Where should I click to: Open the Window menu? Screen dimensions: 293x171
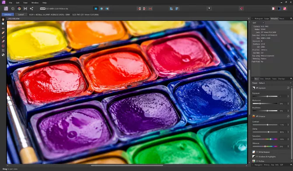[35, 3]
